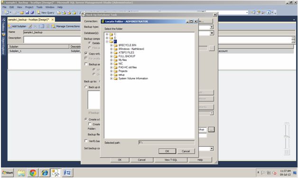Toggle the Create sub-directory checkbox
298x179 pixels.
coord(90,124)
